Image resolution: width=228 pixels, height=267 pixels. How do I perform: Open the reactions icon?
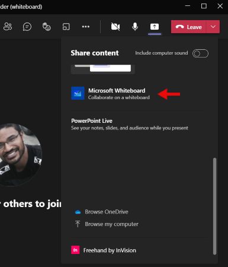click(47, 27)
